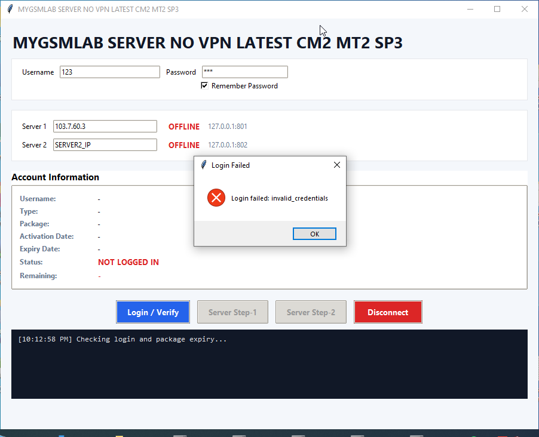The width and height of the screenshot is (539, 437).
Task: Maximize the main application window
Action: (x=497, y=9)
